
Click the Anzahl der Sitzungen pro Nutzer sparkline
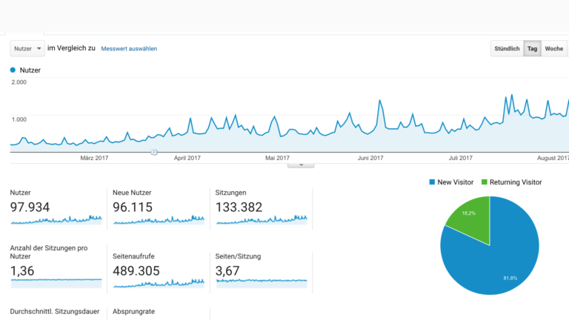point(56,280)
